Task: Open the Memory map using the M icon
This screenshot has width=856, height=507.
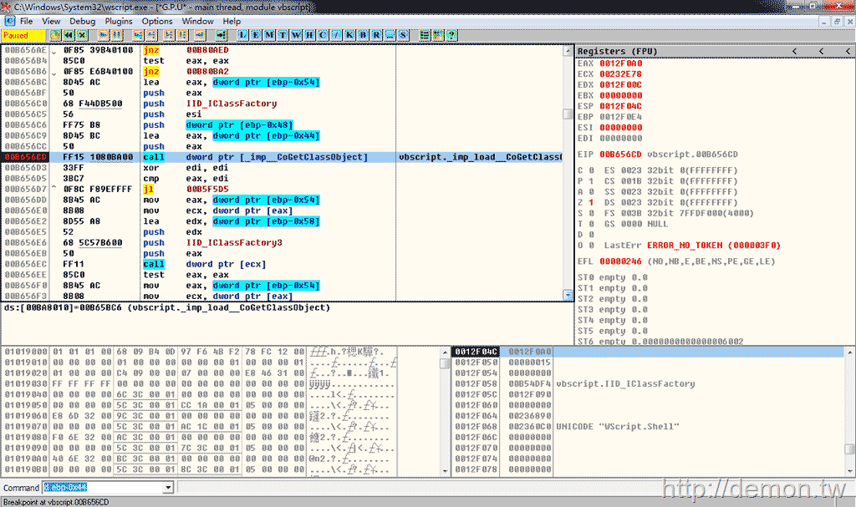Action: [x=270, y=35]
